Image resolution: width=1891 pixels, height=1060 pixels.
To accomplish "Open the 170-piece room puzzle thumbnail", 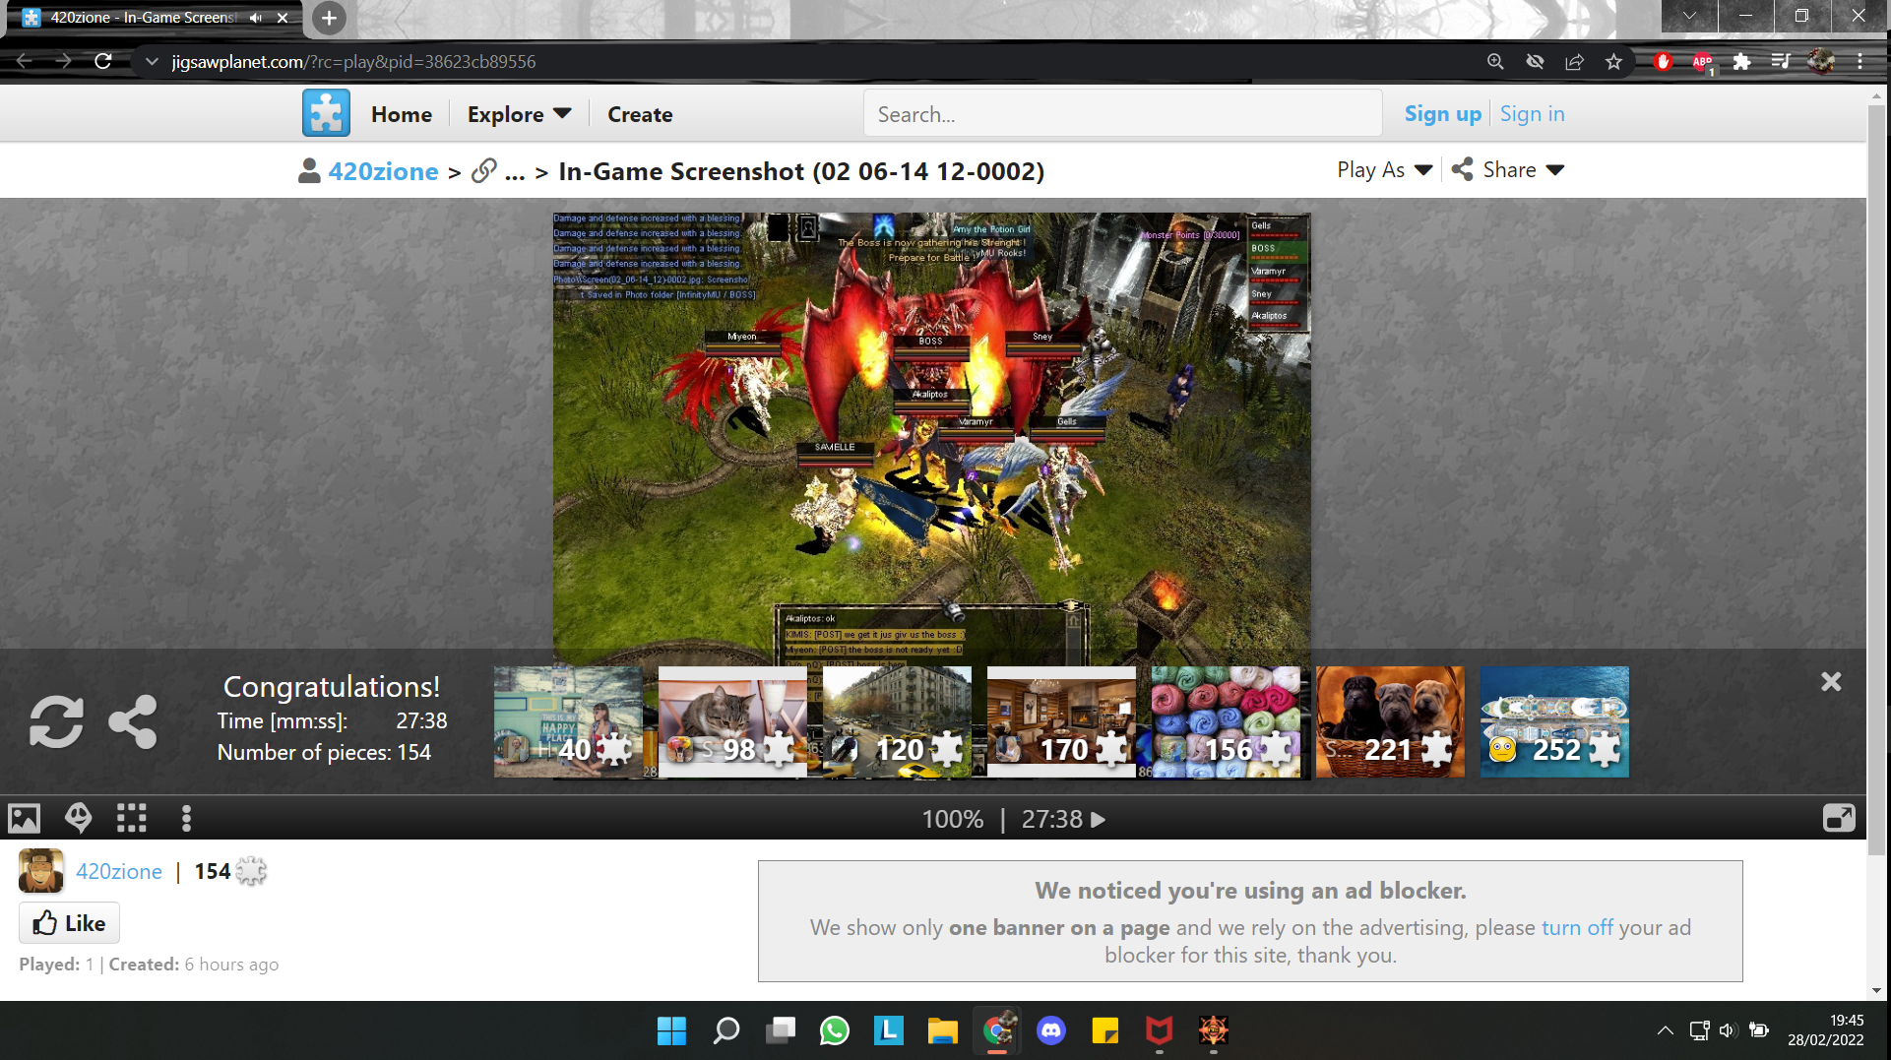I will pyautogui.click(x=1061, y=722).
